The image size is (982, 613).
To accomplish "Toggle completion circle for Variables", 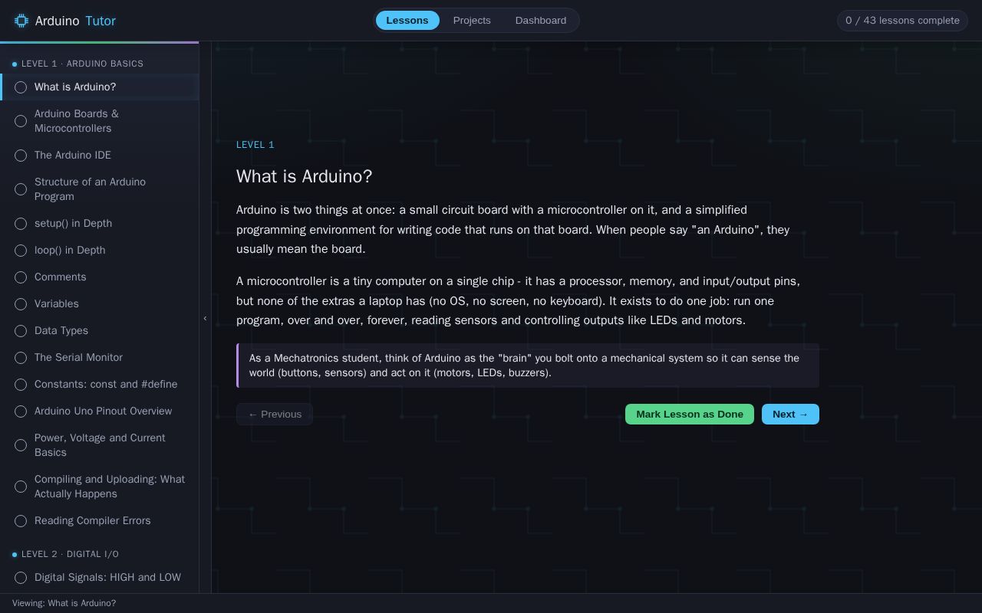I will click(21, 304).
